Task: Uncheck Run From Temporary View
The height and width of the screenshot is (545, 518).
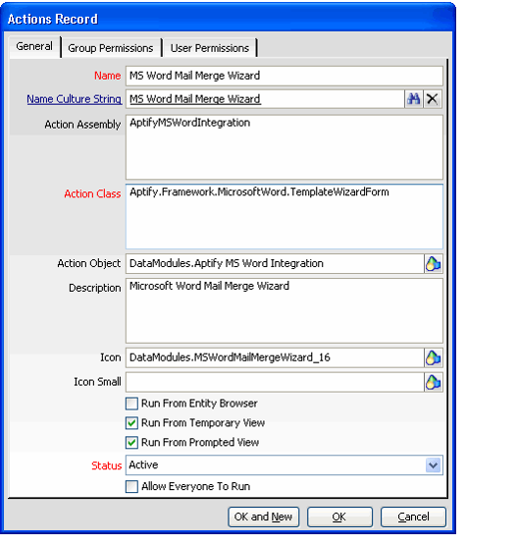Action: pos(131,423)
